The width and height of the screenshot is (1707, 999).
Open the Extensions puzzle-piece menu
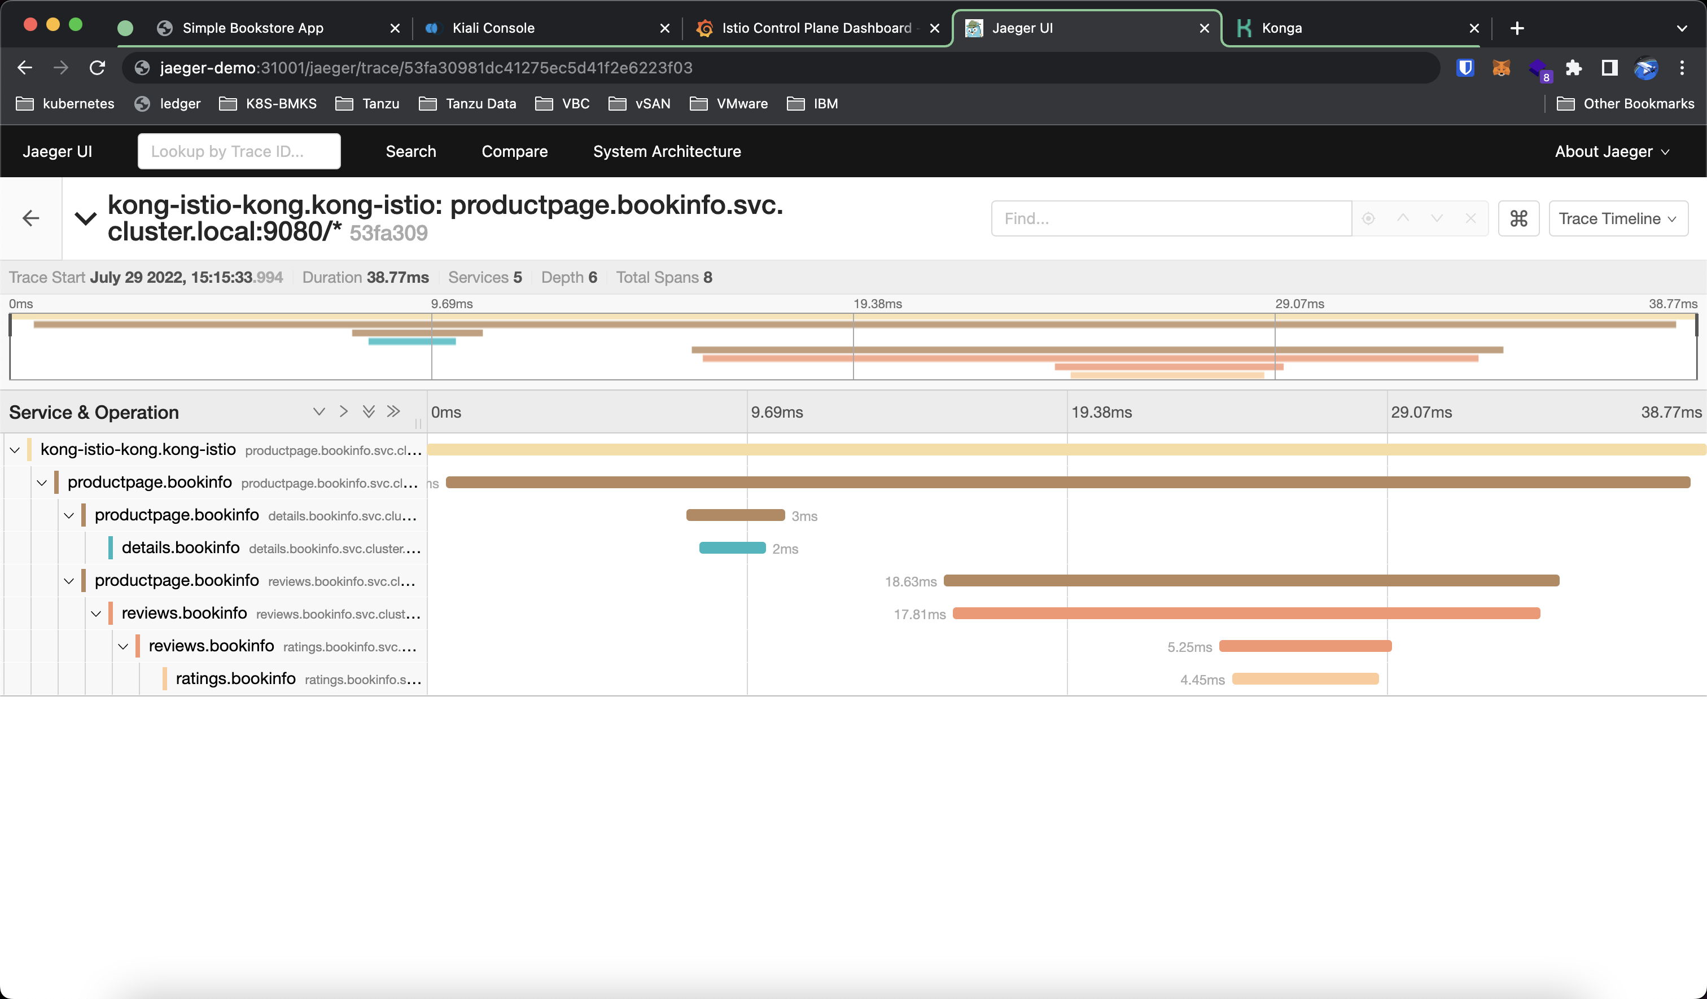pos(1574,68)
